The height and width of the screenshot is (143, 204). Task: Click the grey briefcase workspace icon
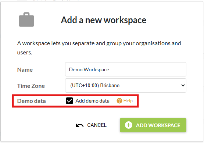[26, 19]
